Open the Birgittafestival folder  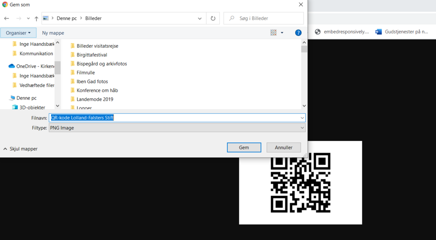pos(92,55)
